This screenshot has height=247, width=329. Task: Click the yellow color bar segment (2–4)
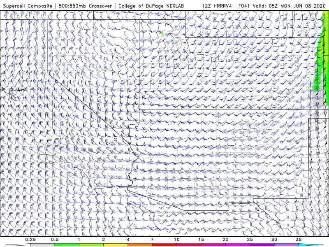pos(116,245)
